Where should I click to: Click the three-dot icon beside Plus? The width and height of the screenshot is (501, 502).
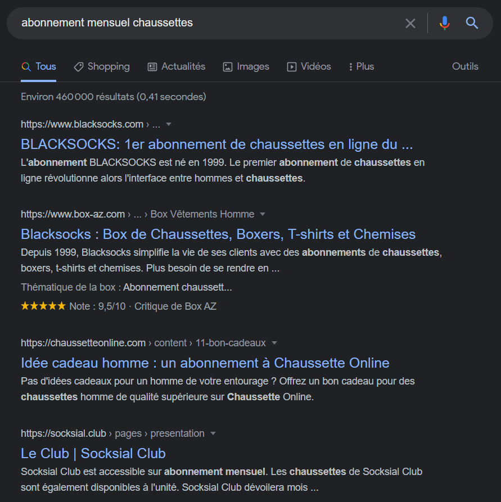pyautogui.click(x=351, y=67)
